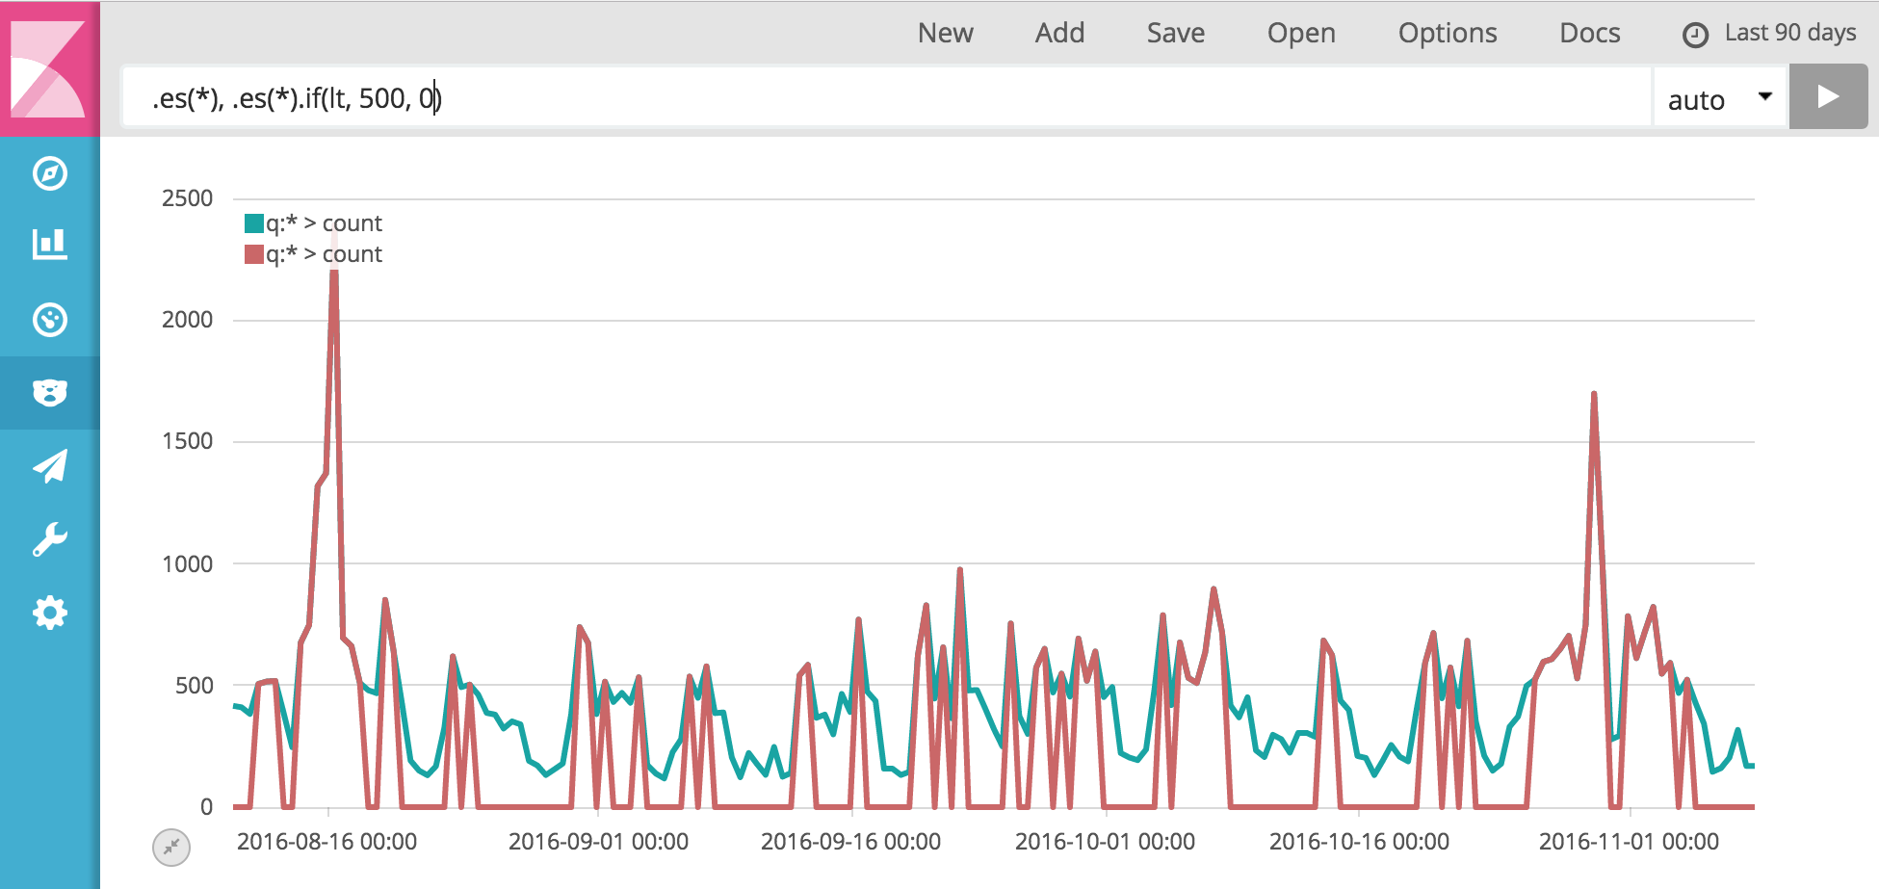Open the Visualize bar chart icon
The width and height of the screenshot is (1879, 889).
(50, 245)
